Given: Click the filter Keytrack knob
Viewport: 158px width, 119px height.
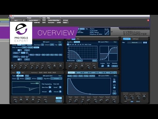Looking at the screenshot, I should coord(88,66).
